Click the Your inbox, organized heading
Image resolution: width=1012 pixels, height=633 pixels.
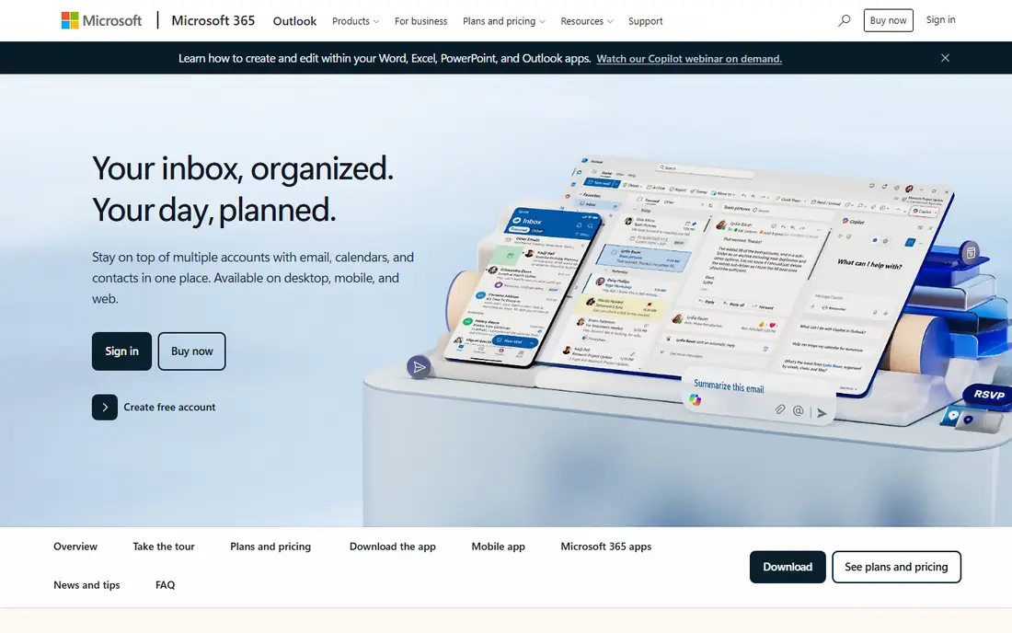[x=243, y=189]
